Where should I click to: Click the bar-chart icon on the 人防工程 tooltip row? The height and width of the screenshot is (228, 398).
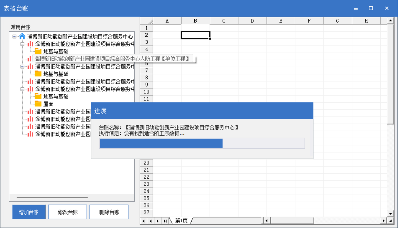tap(30, 59)
